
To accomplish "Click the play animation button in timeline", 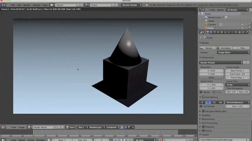I will (124, 140).
